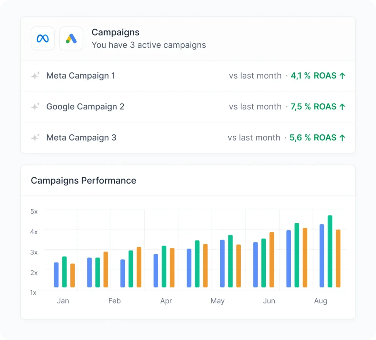Viewport: 376px width, 340px height.
Task: Select the Google Campaign 2 entry
Action: coord(85,106)
